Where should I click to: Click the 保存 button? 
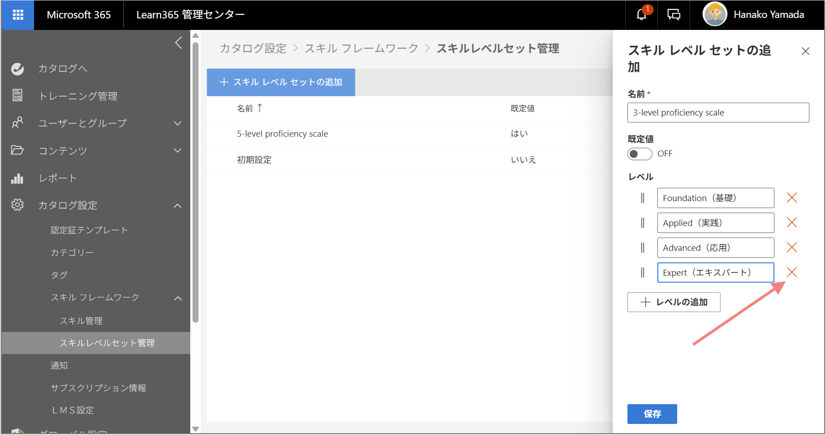click(652, 414)
